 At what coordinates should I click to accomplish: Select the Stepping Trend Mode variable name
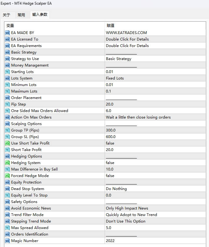pos(31,221)
